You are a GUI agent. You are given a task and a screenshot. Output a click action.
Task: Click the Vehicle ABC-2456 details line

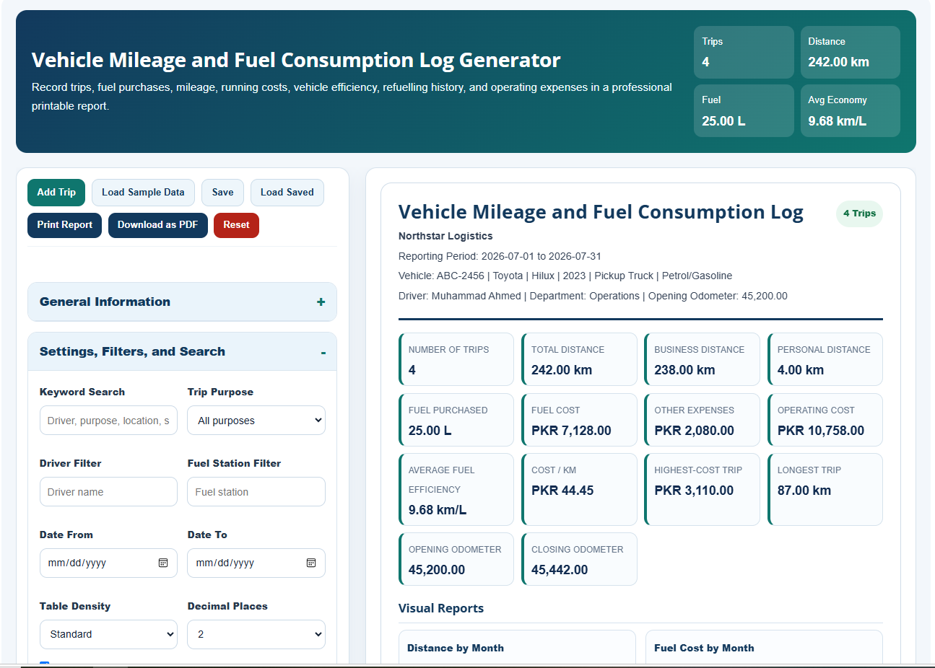click(565, 276)
